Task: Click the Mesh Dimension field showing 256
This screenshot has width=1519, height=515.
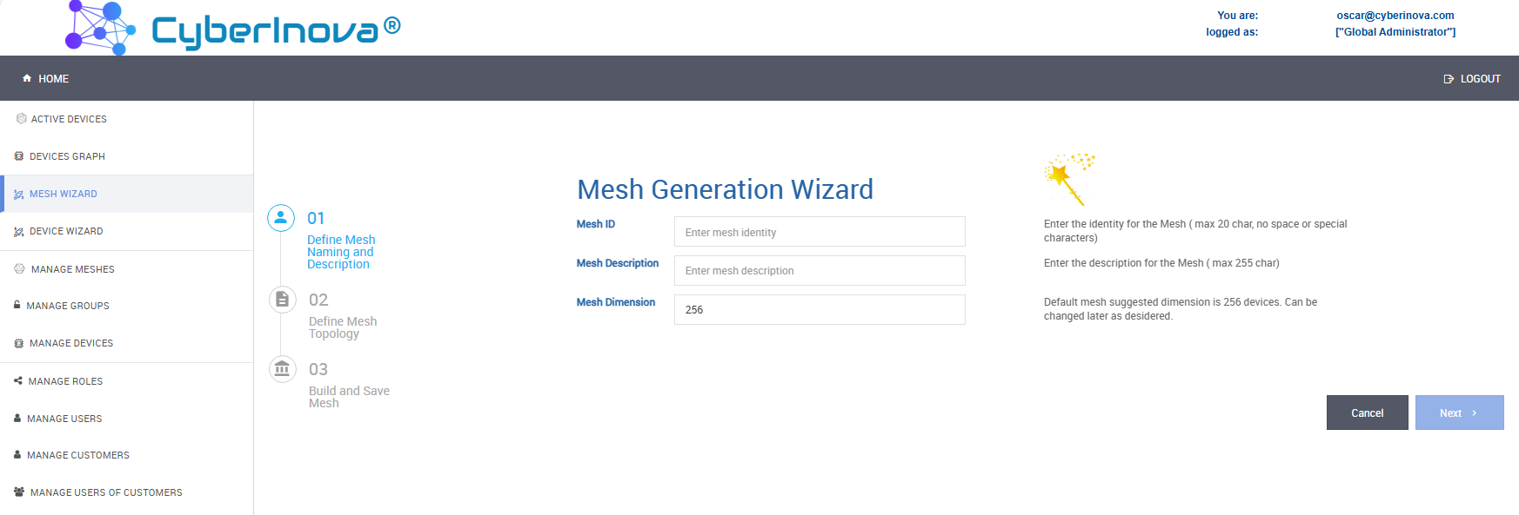Action: 819,310
